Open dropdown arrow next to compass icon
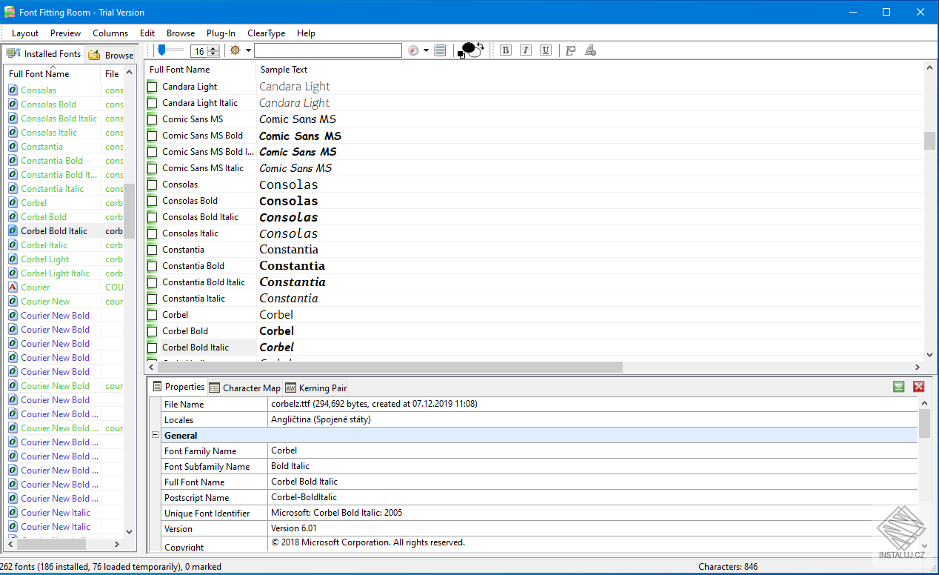Screen dimensions: 939x575 tap(427, 50)
